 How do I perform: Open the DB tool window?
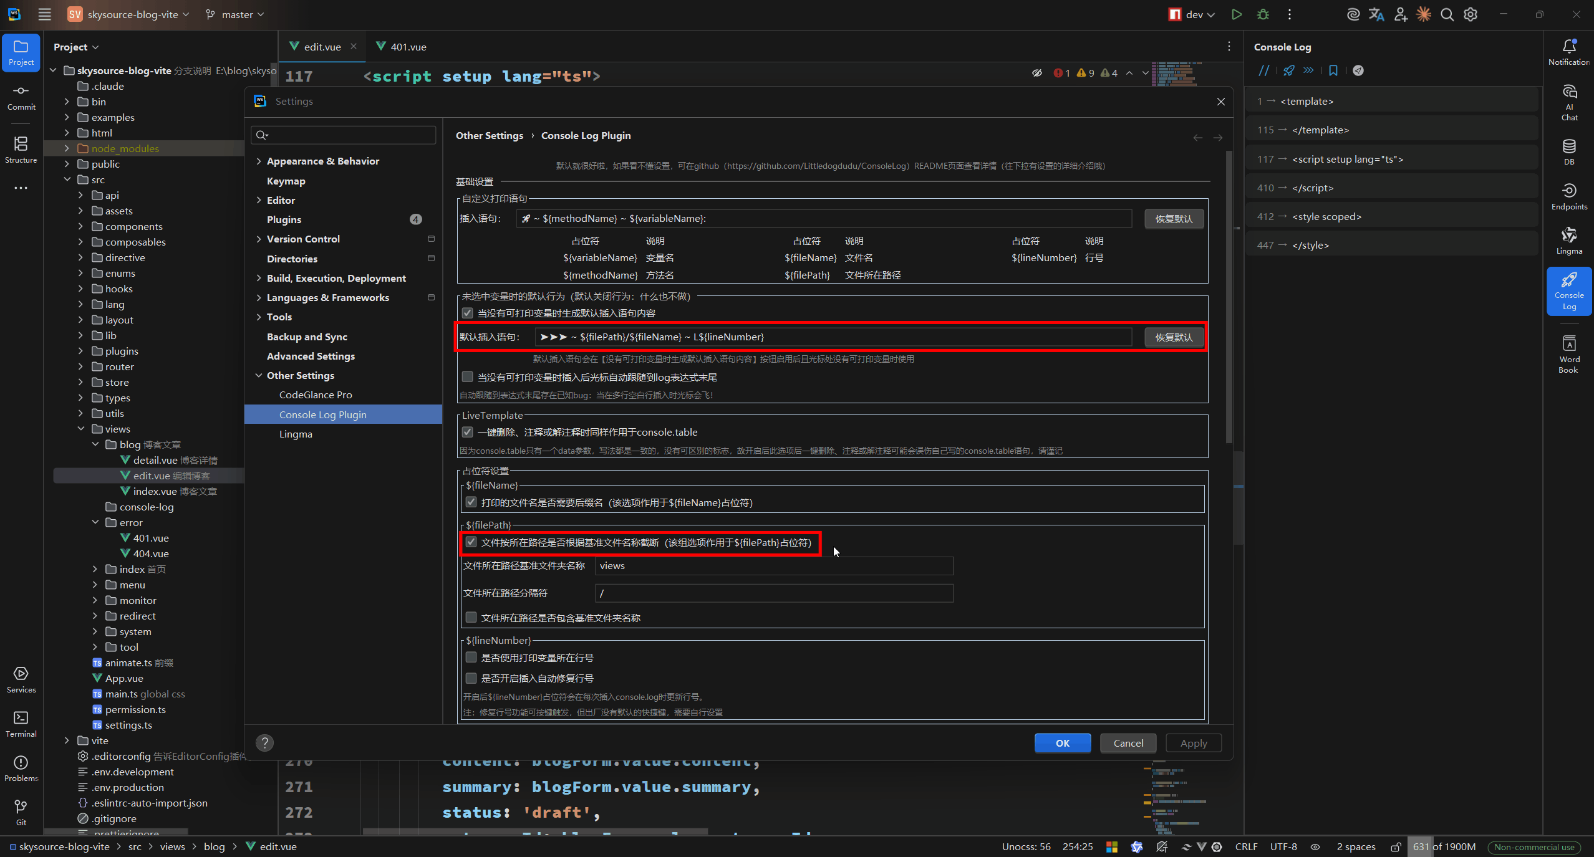point(1569,152)
